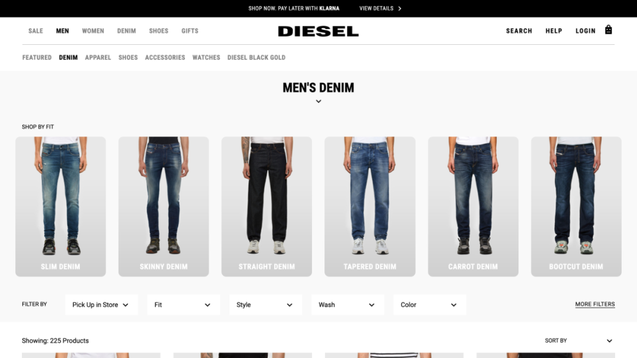Click the More Filters link
The width and height of the screenshot is (637, 358).
[x=595, y=304]
